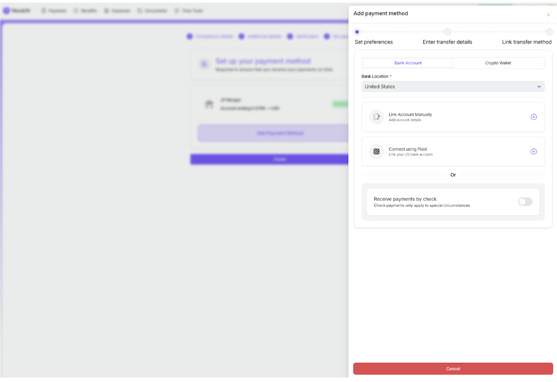Click the JP Morgan bank building icon
The image size is (557, 382).
click(x=209, y=104)
